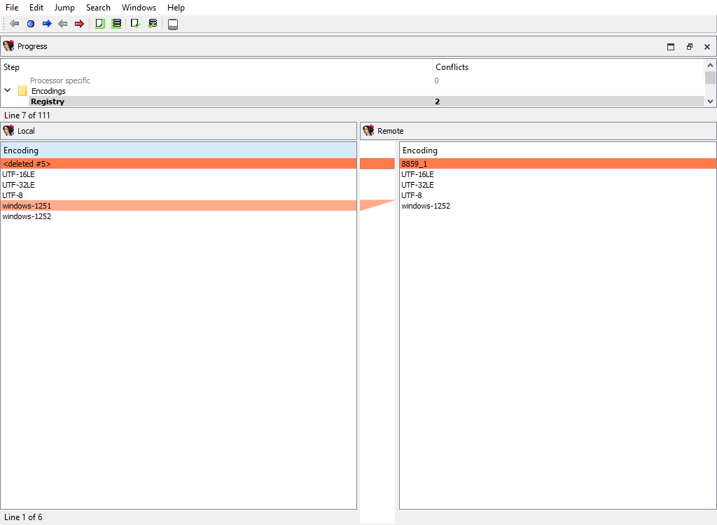Click the take-all-changes stacked icon
This screenshot has width=717, height=525.
116,23
